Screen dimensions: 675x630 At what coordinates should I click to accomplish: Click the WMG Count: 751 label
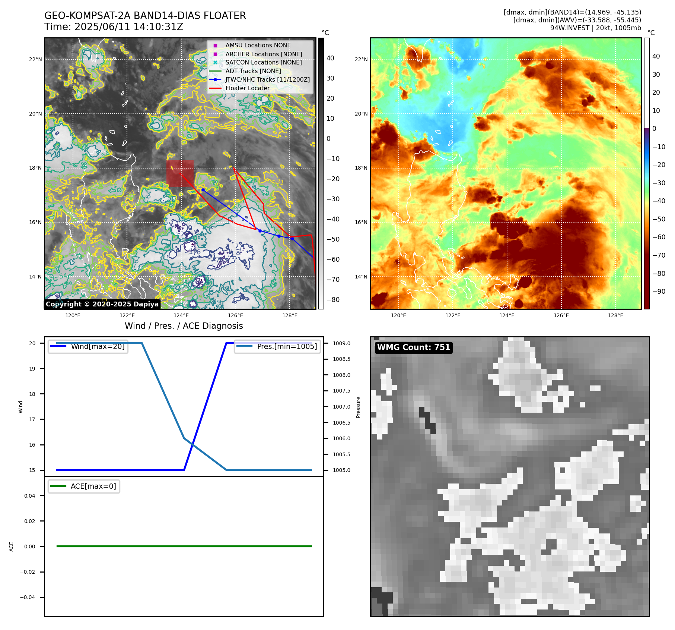tap(414, 347)
